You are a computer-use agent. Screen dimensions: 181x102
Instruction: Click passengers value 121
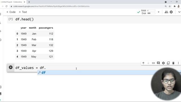point(51,57)
